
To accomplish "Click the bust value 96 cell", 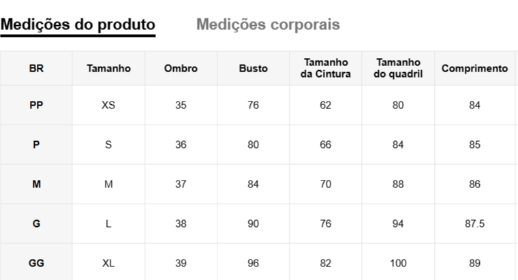I will 253,263.
